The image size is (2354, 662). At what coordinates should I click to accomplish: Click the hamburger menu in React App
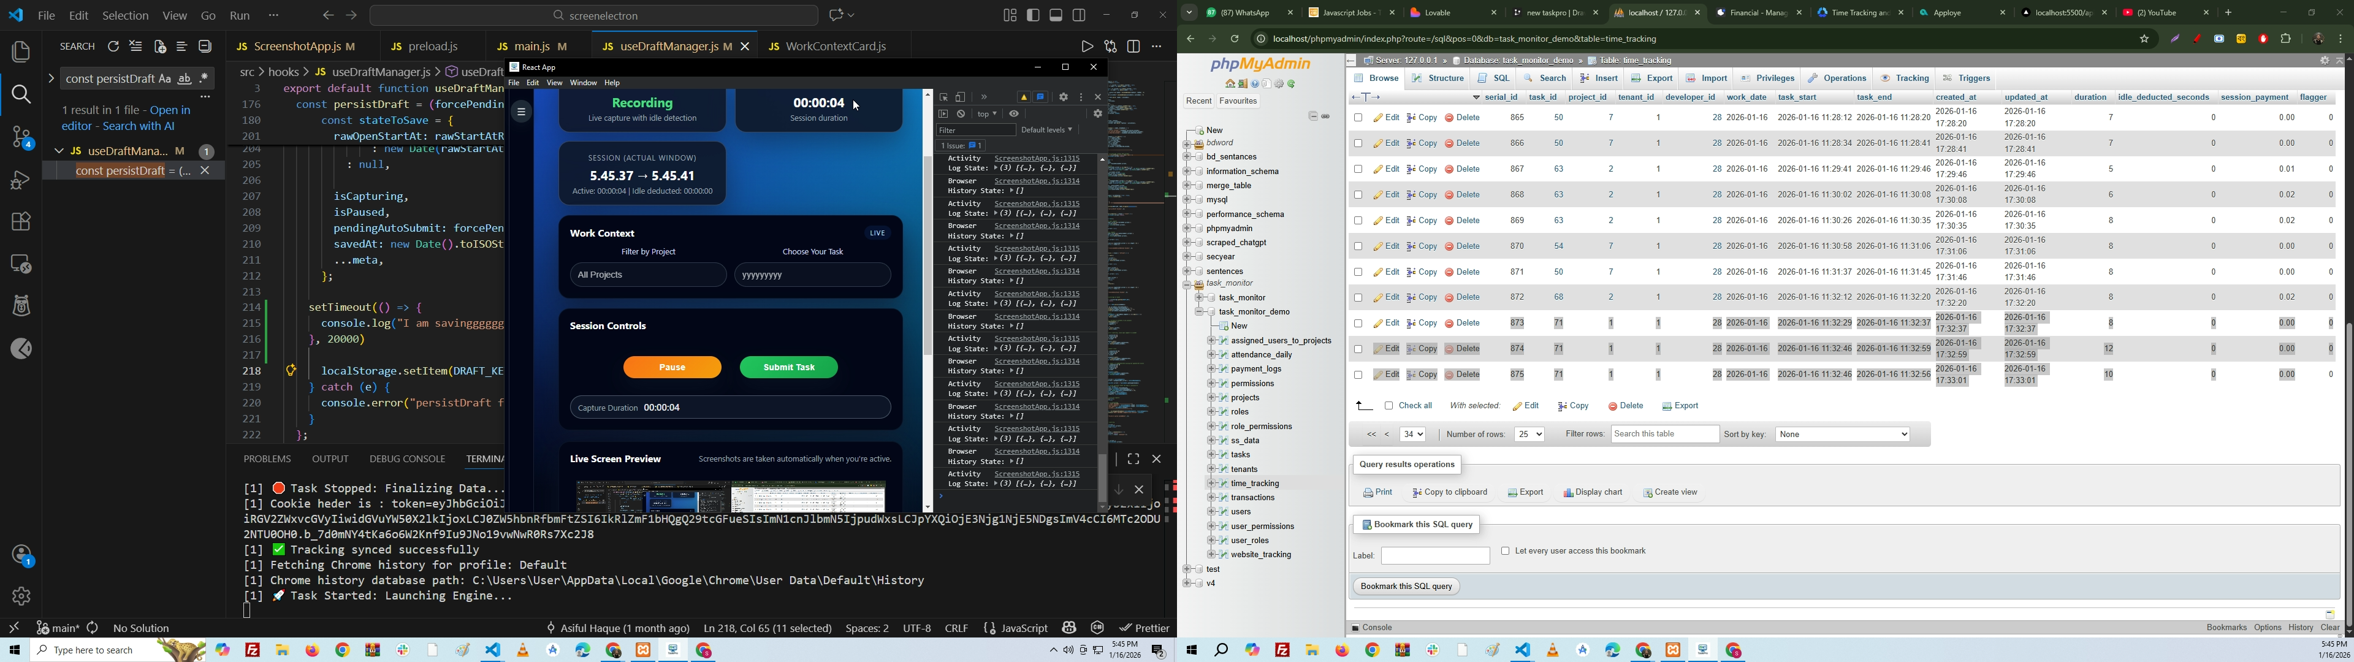[521, 112]
